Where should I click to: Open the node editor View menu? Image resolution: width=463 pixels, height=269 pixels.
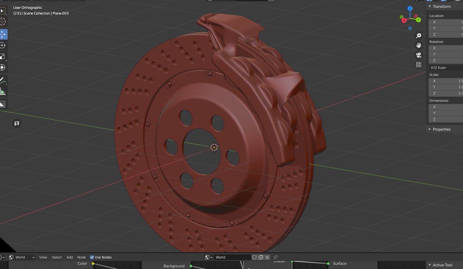pyautogui.click(x=43, y=257)
